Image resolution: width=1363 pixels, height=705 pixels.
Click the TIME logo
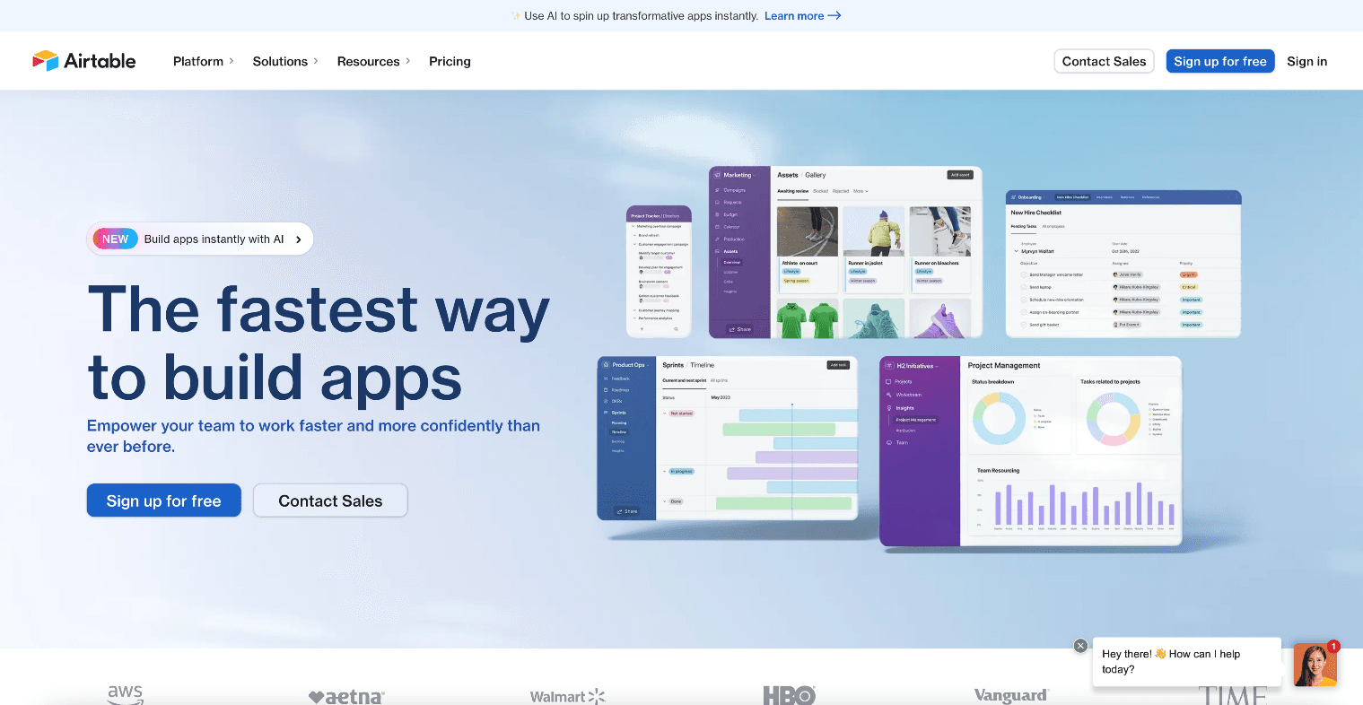tap(1233, 696)
